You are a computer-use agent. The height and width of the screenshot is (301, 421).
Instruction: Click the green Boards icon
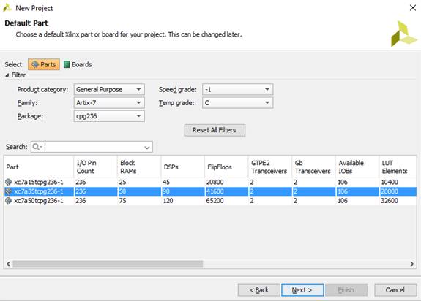point(67,64)
